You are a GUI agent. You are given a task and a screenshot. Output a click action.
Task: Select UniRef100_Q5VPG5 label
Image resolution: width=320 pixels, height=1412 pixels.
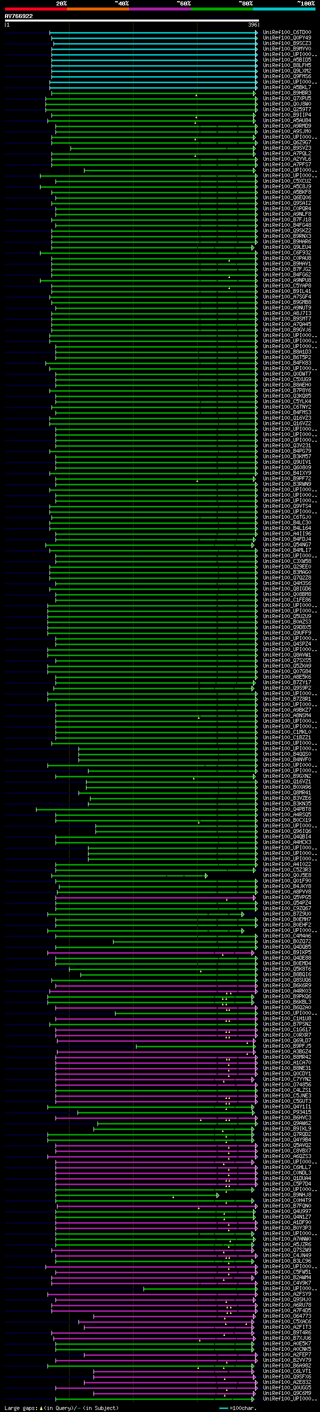coord(286,898)
